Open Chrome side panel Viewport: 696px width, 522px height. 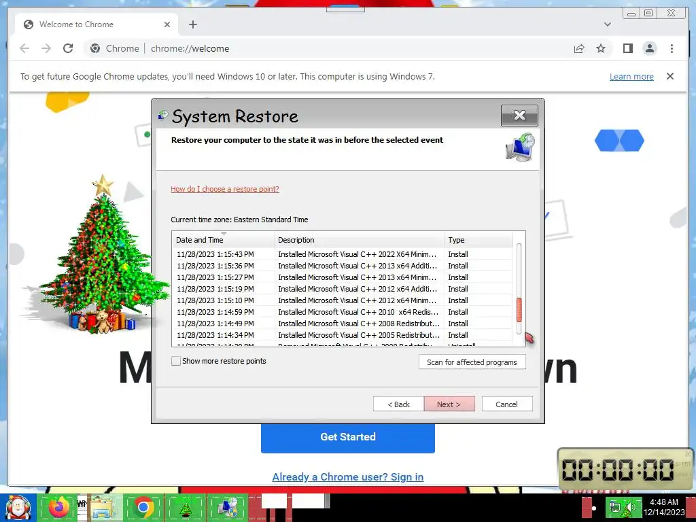point(627,48)
